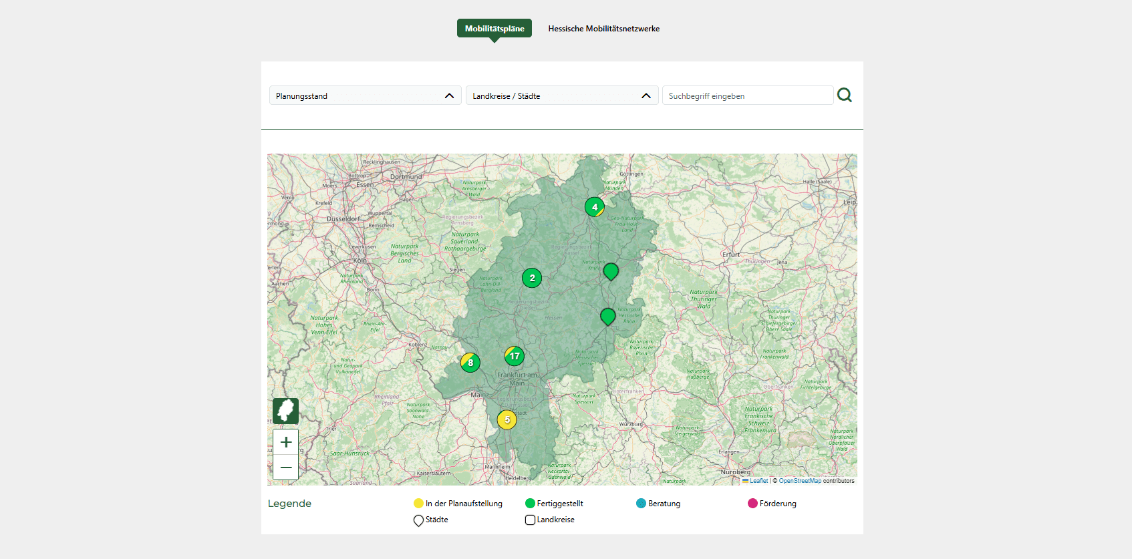The height and width of the screenshot is (559, 1132).
Task: Click the magnifying glass search icon
Action: 844,96
